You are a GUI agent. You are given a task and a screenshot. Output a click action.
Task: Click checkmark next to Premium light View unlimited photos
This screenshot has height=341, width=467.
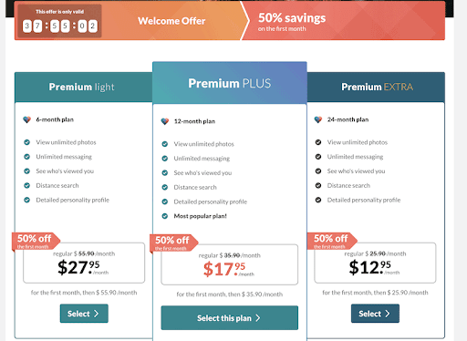click(x=27, y=142)
